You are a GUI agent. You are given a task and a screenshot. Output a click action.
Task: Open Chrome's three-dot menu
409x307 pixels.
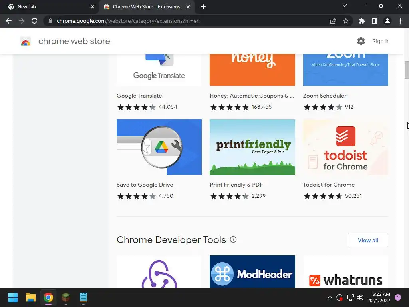pyautogui.click(x=400, y=21)
